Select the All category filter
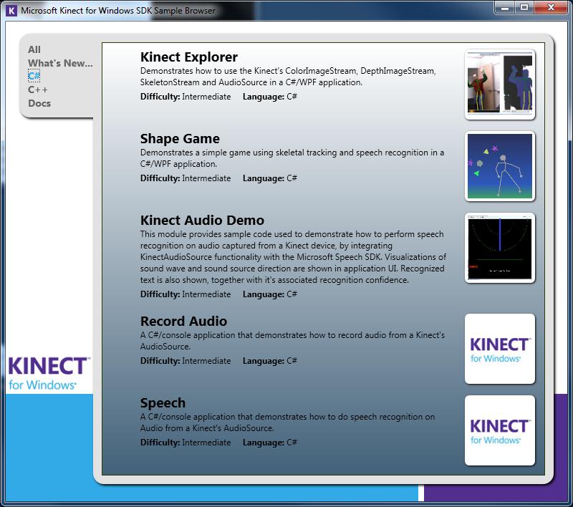The image size is (573, 507). pyautogui.click(x=34, y=49)
